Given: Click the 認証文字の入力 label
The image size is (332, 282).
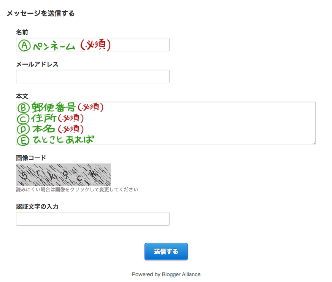Looking at the screenshot, I should (x=37, y=207).
